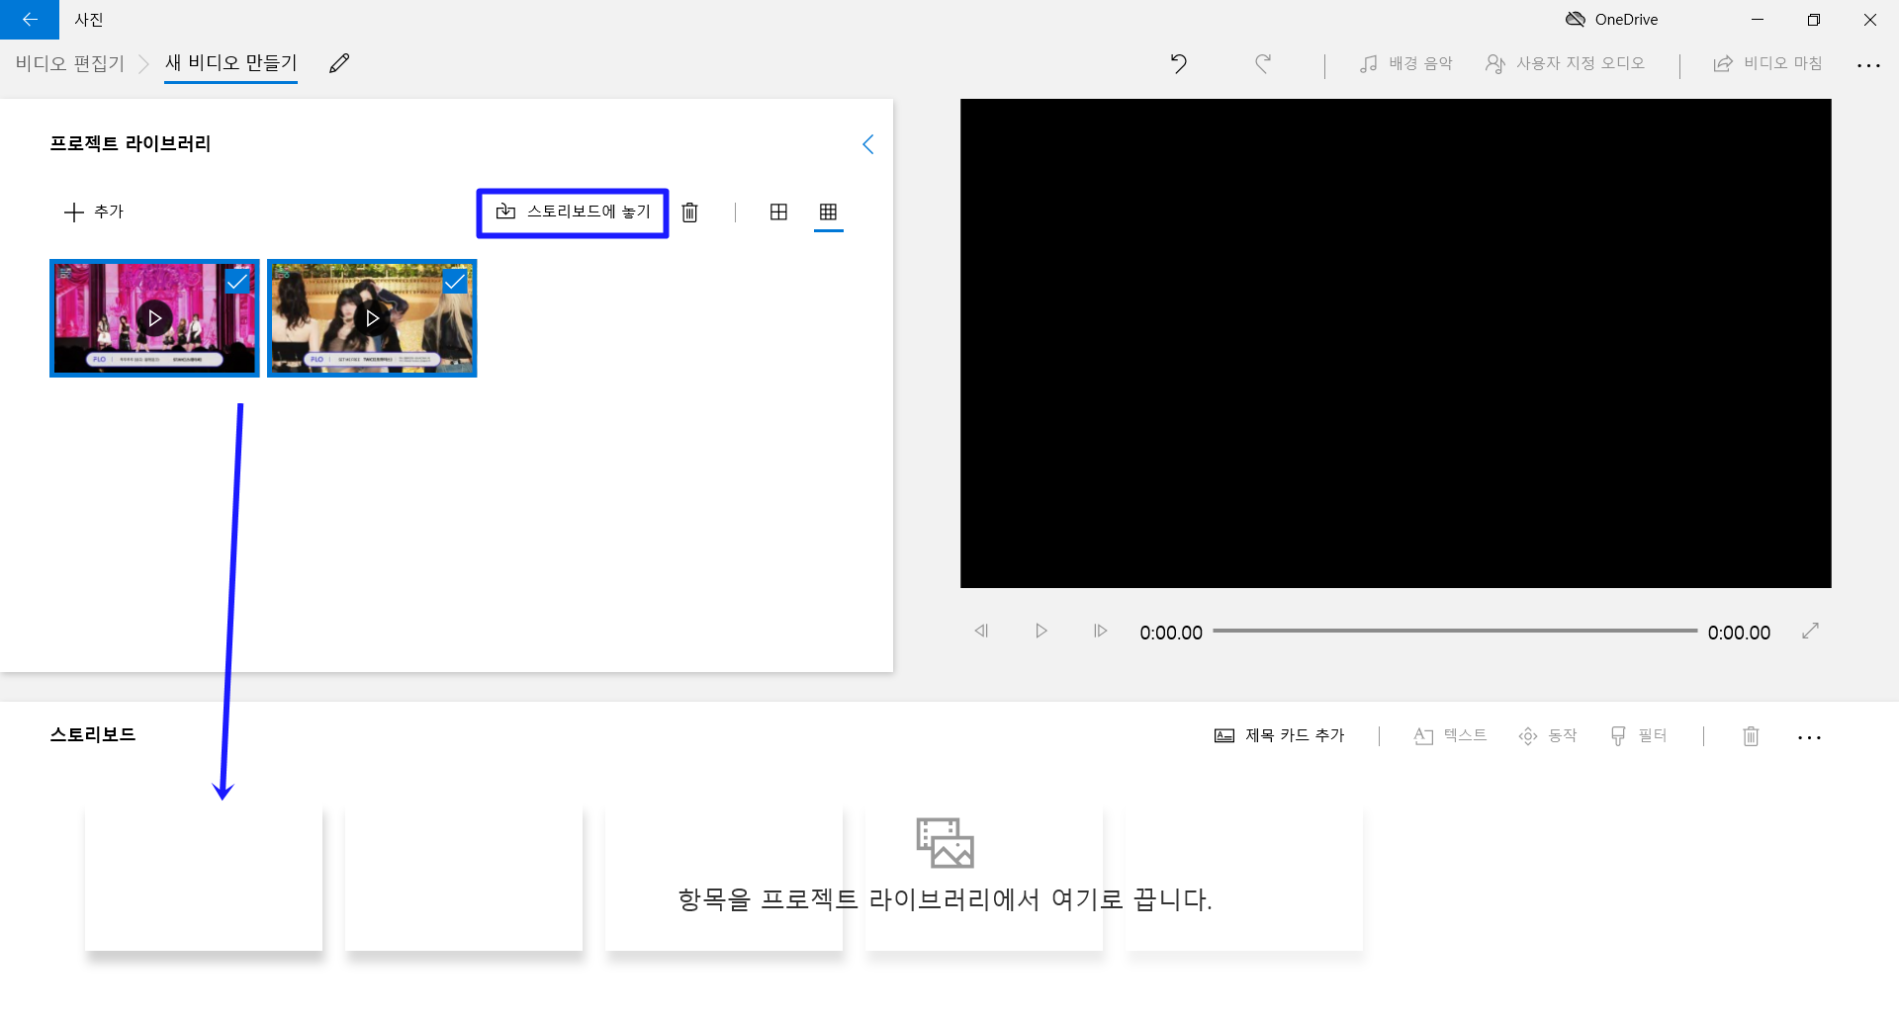
Task: Uncheck the second video clip checkbox
Action: tap(455, 282)
